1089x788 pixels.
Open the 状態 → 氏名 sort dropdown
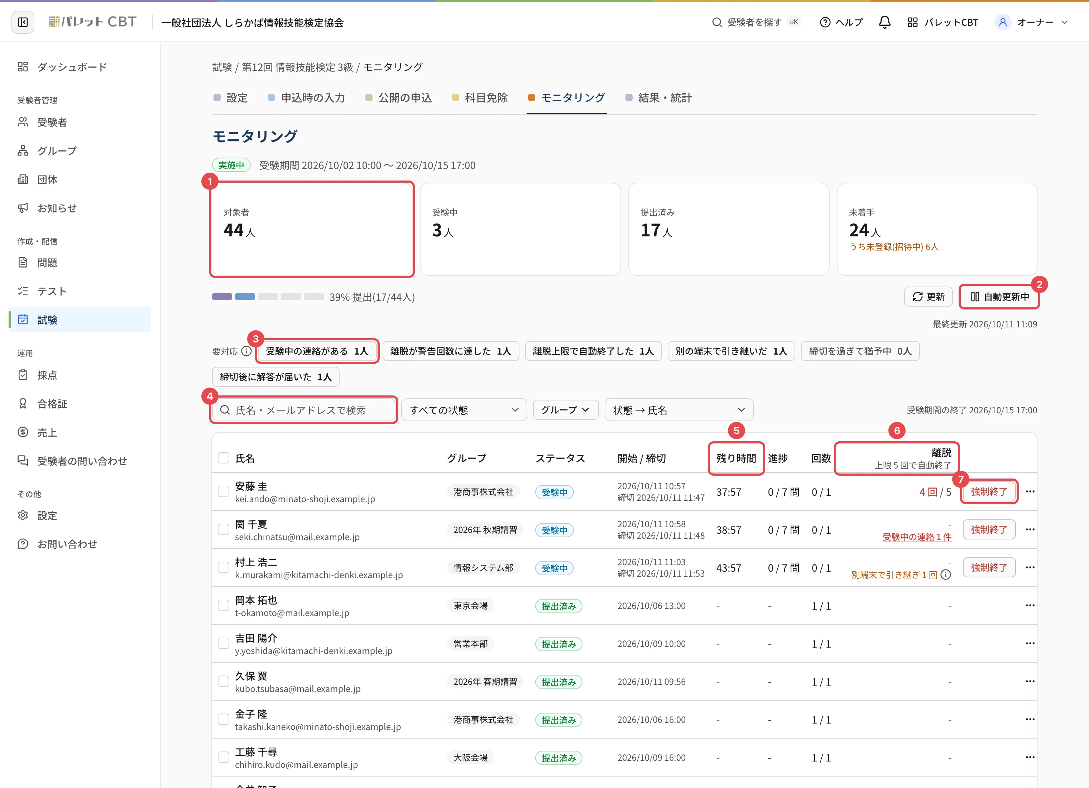tap(678, 410)
